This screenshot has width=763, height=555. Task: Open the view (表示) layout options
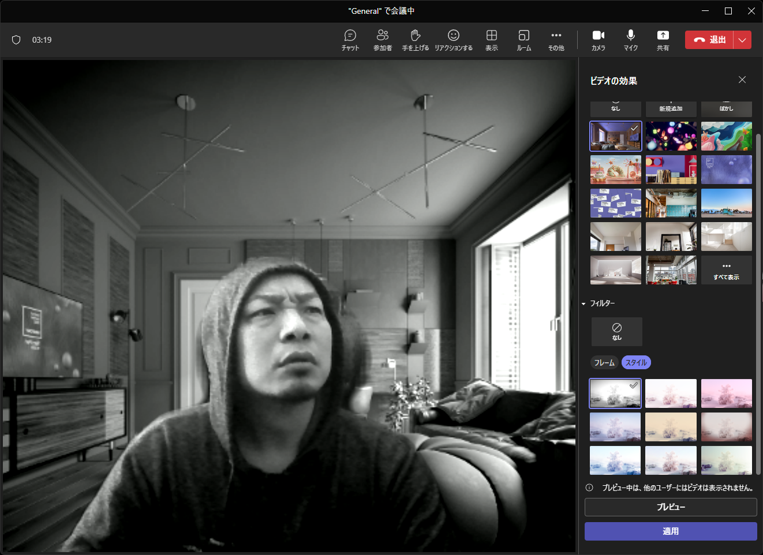(492, 40)
